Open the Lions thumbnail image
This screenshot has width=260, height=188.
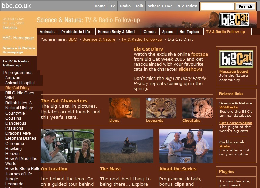[125, 108]
